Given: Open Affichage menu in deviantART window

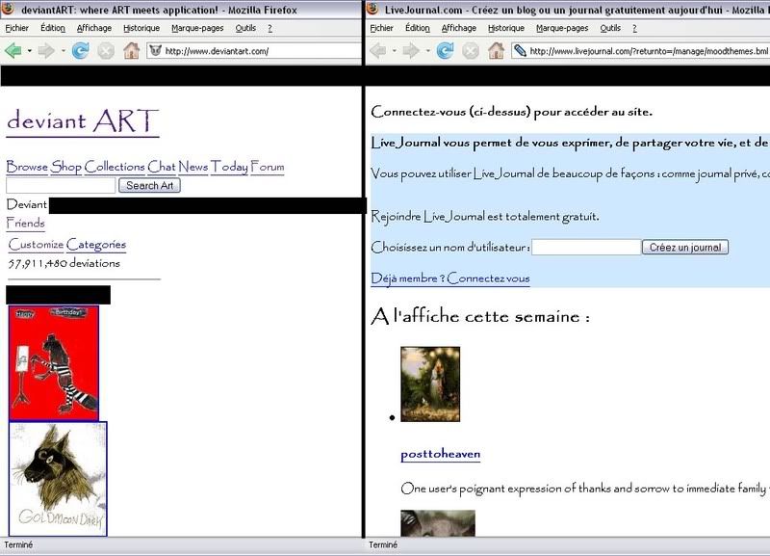Looking at the screenshot, I should point(94,28).
